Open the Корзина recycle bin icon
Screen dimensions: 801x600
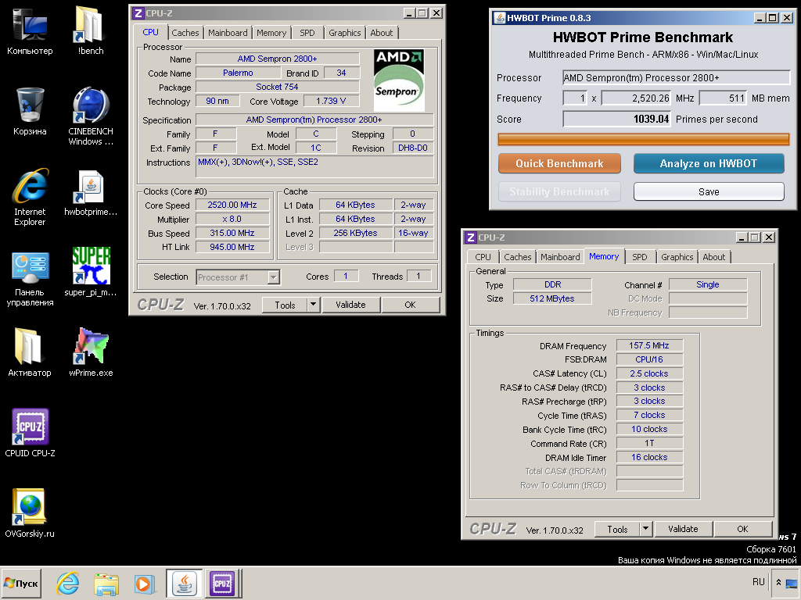click(30, 111)
